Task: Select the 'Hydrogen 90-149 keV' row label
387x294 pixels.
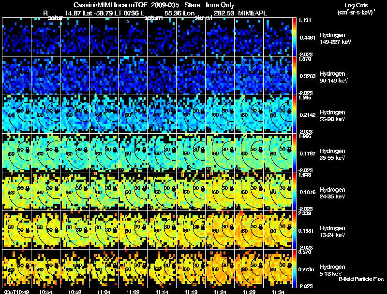Action: [x=333, y=77]
